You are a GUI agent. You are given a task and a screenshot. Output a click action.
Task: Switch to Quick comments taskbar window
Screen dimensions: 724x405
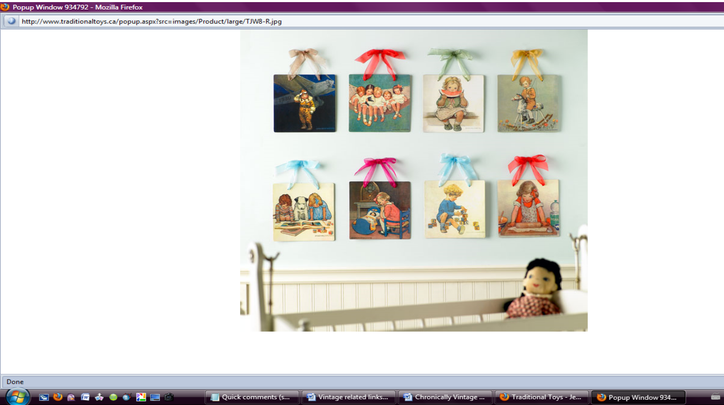pyautogui.click(x=252, y=397)
